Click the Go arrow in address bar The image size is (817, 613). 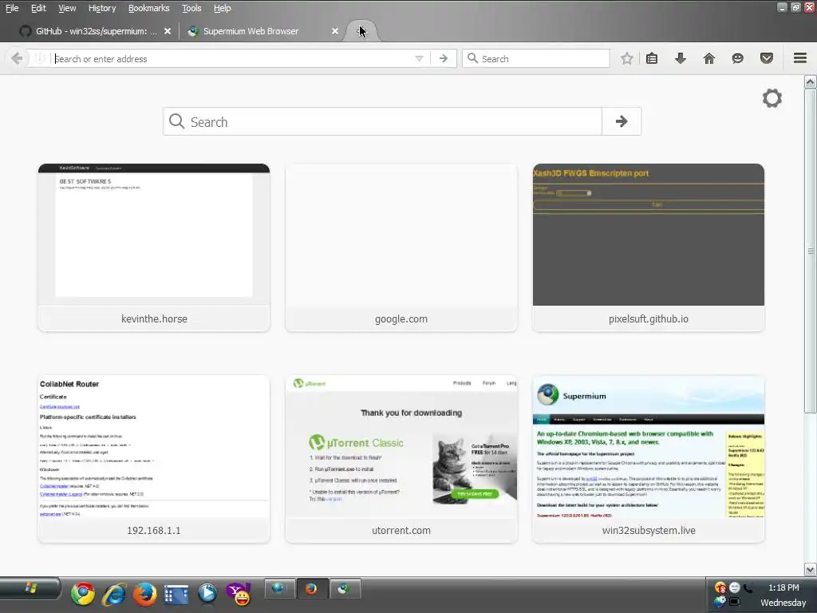444,58
